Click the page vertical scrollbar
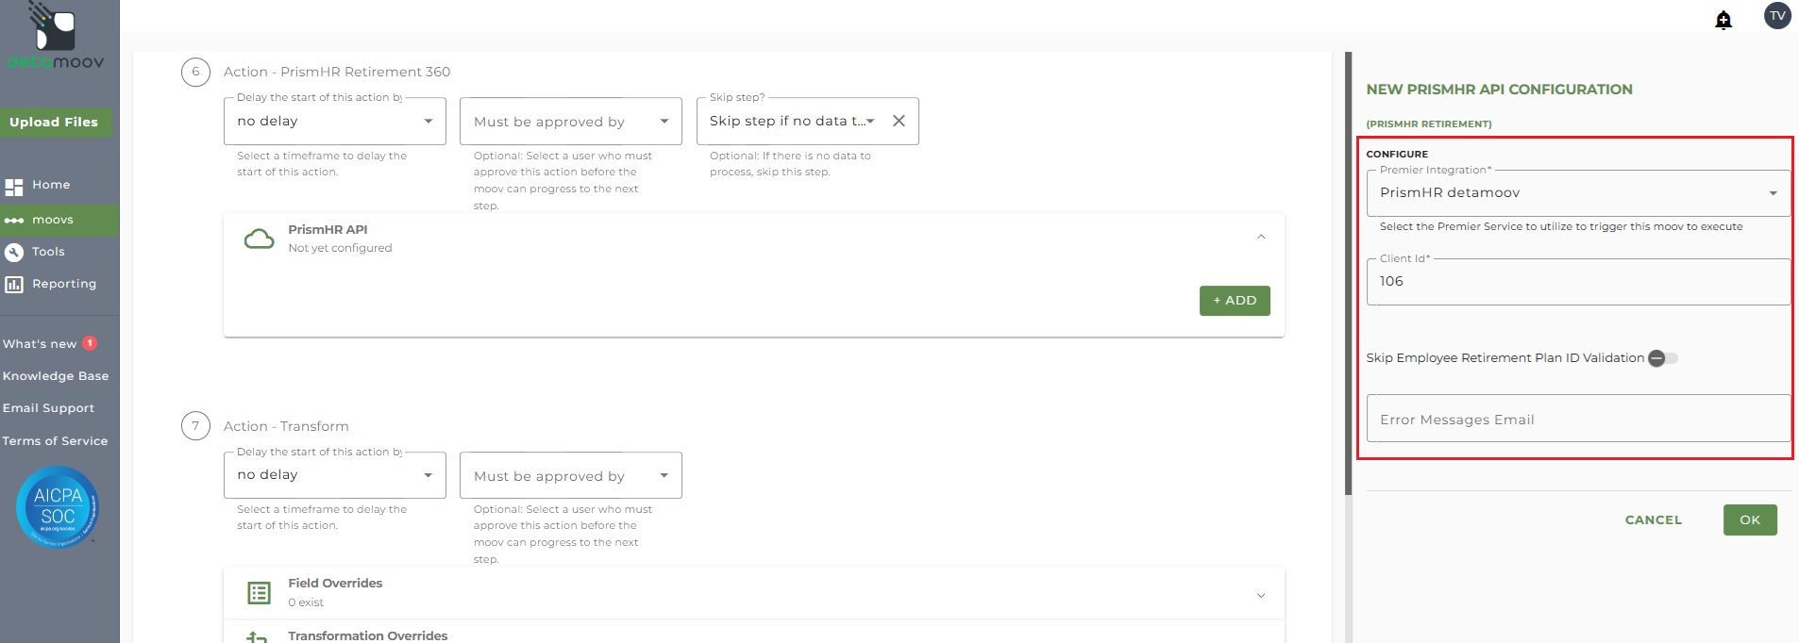This screenshot has width=1799, height=643. 1349,273
